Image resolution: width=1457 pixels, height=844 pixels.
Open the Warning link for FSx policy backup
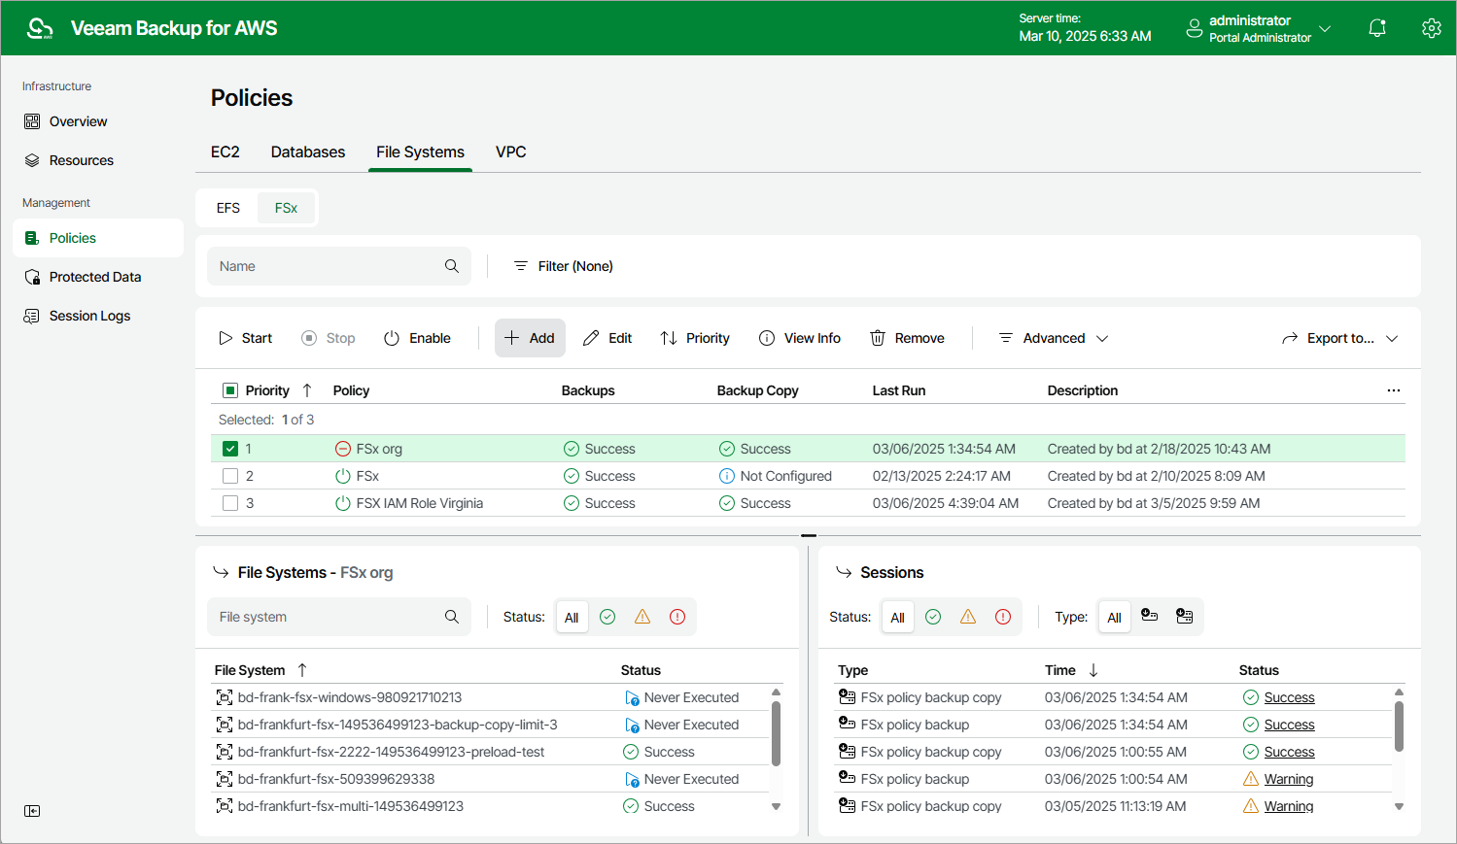1288,779
